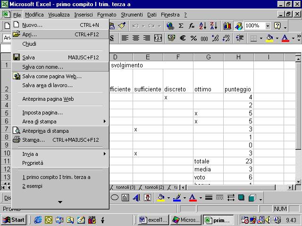The height and width of the screenshot is (226, 302).
Task: Apply thousands separator 000 style icon
Action: (204, 38)
